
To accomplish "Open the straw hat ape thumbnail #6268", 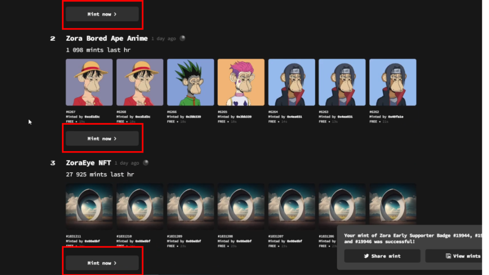I will click(140, 82).
